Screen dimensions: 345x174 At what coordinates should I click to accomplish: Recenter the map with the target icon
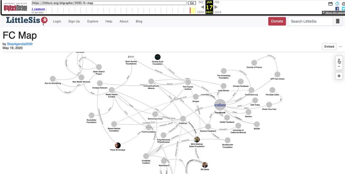[x=339, y=76]
